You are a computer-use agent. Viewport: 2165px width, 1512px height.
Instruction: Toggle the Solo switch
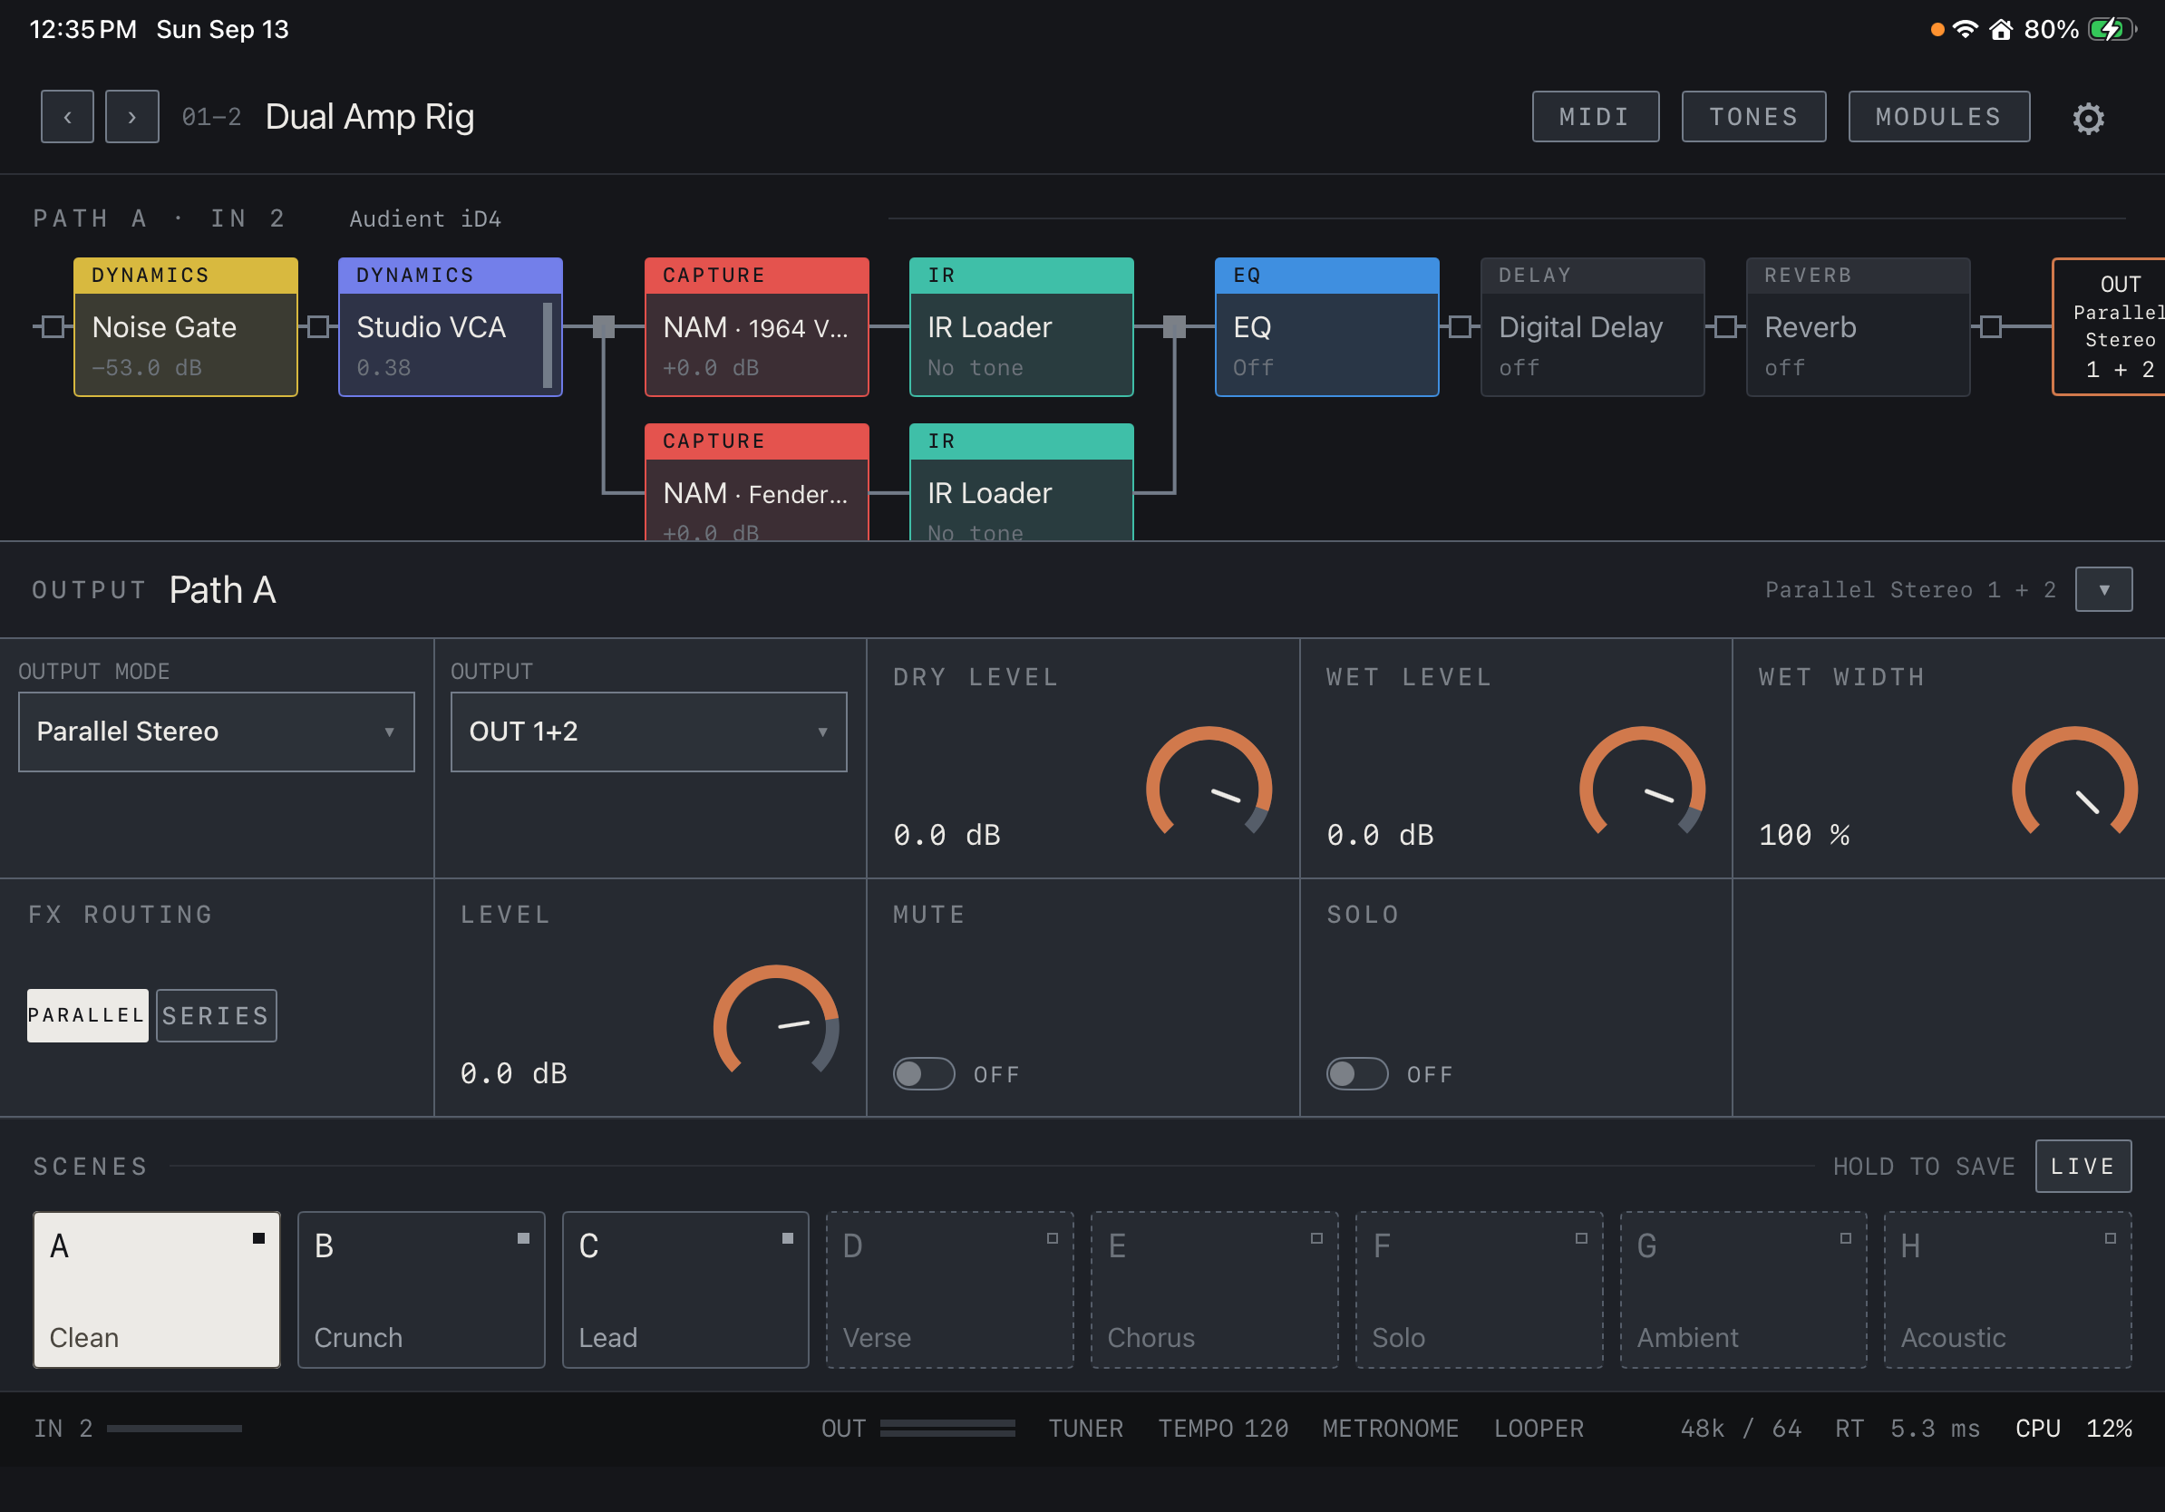pos(1357,1073)
